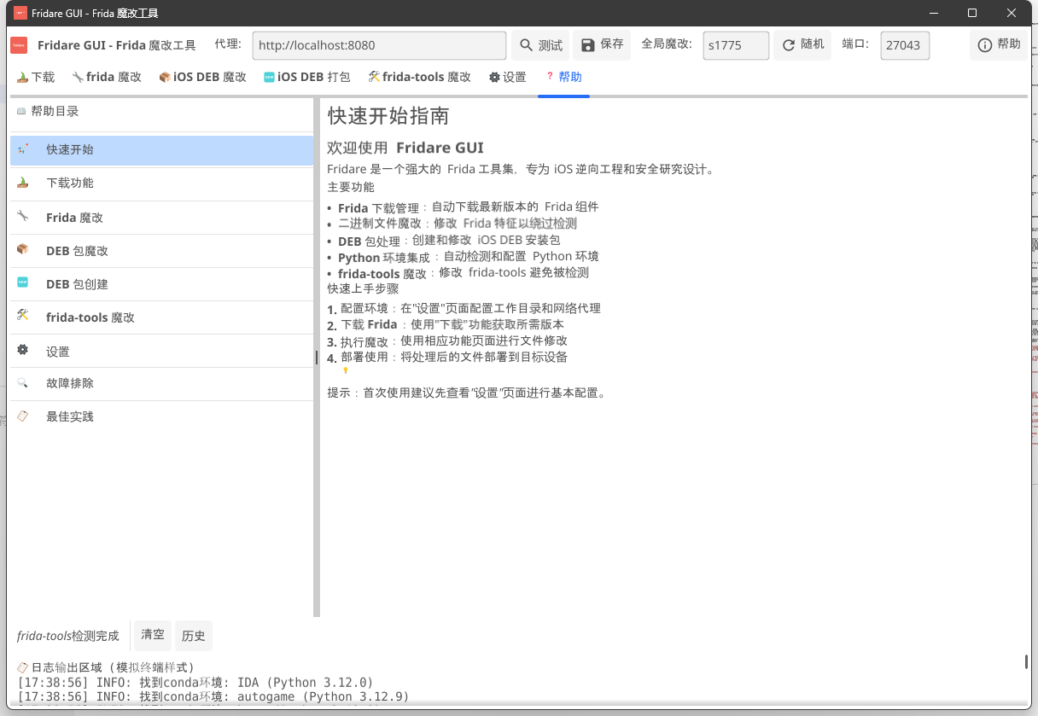1038x716 pixels.
Task: Select 下载功能 help topic
Action: click(162, 183)
